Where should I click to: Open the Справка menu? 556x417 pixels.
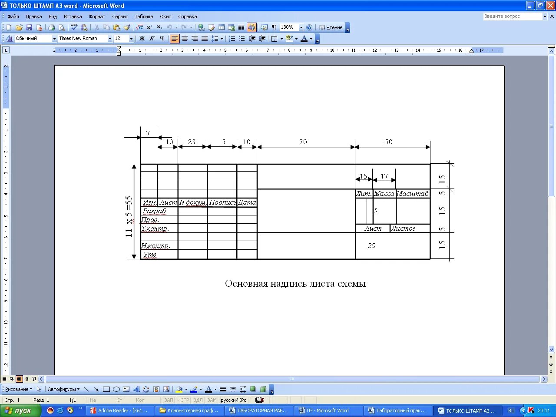pyautogui.click(x=188, y=17)
